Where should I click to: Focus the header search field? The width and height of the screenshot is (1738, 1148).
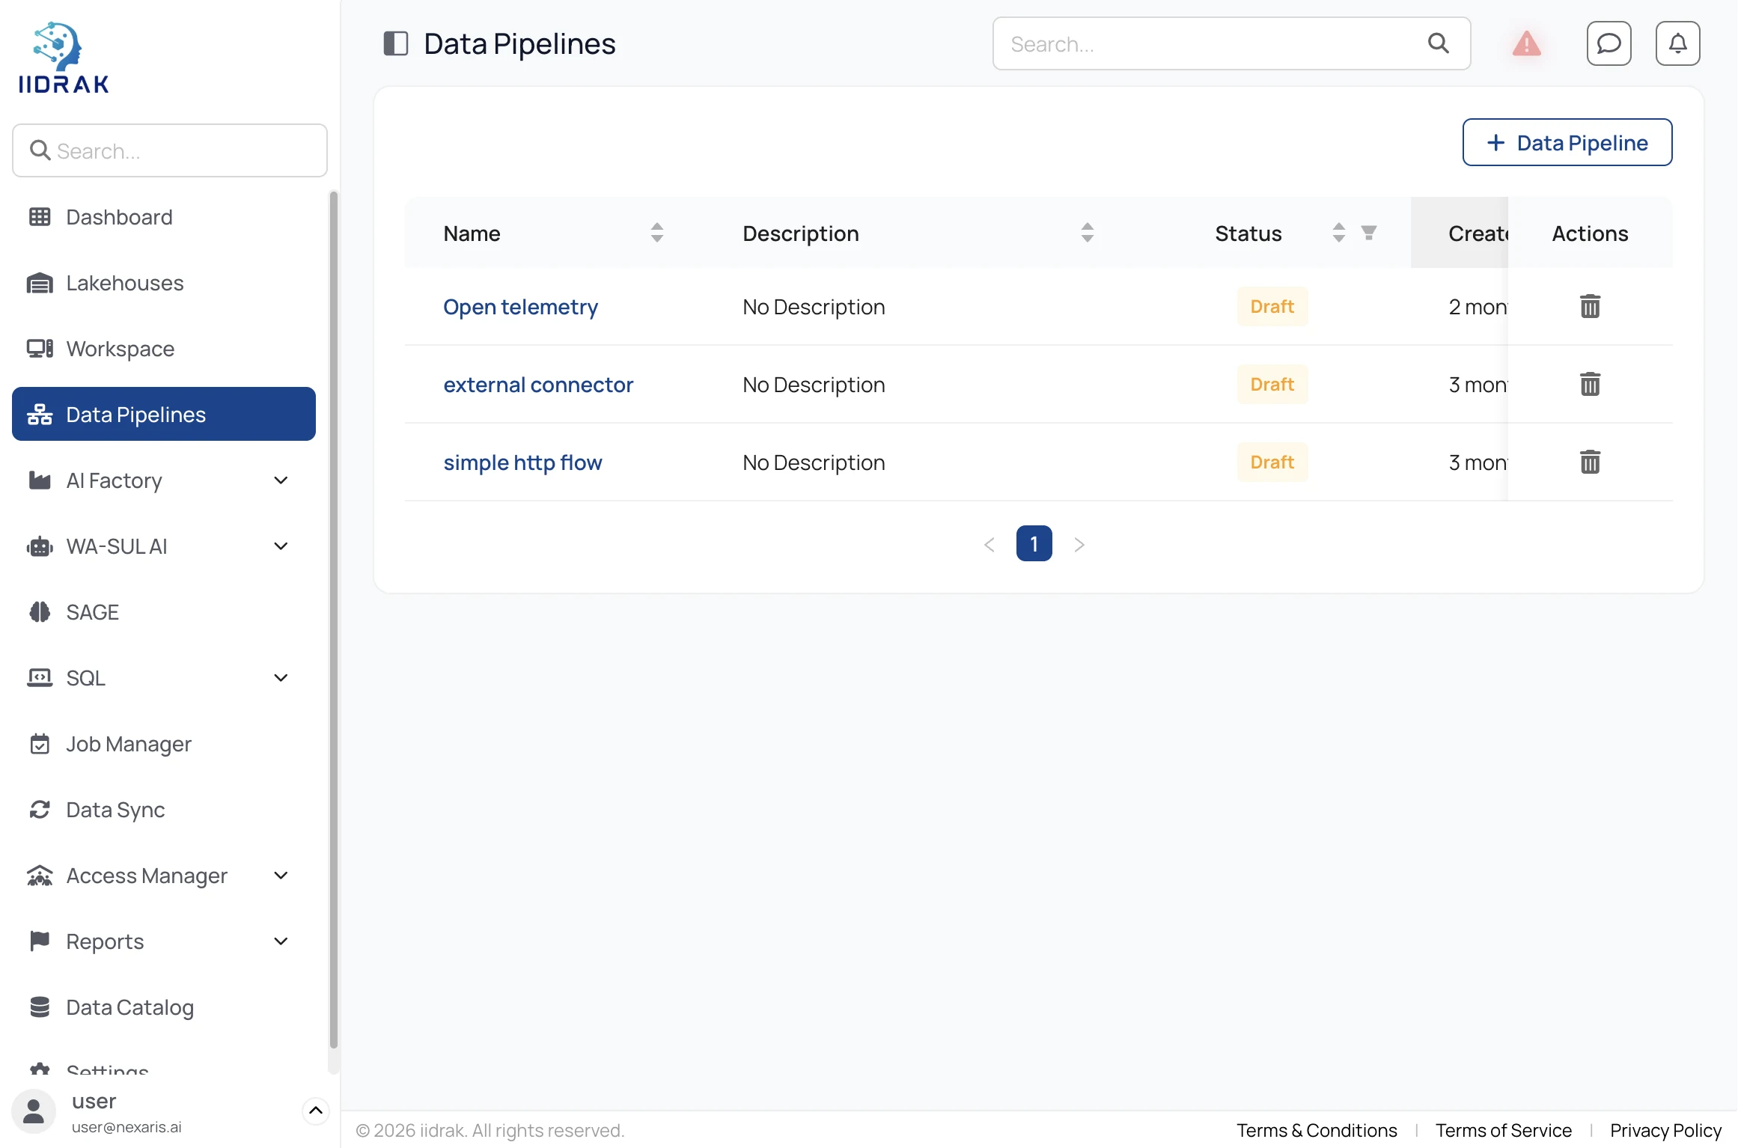pos(1231,43)
